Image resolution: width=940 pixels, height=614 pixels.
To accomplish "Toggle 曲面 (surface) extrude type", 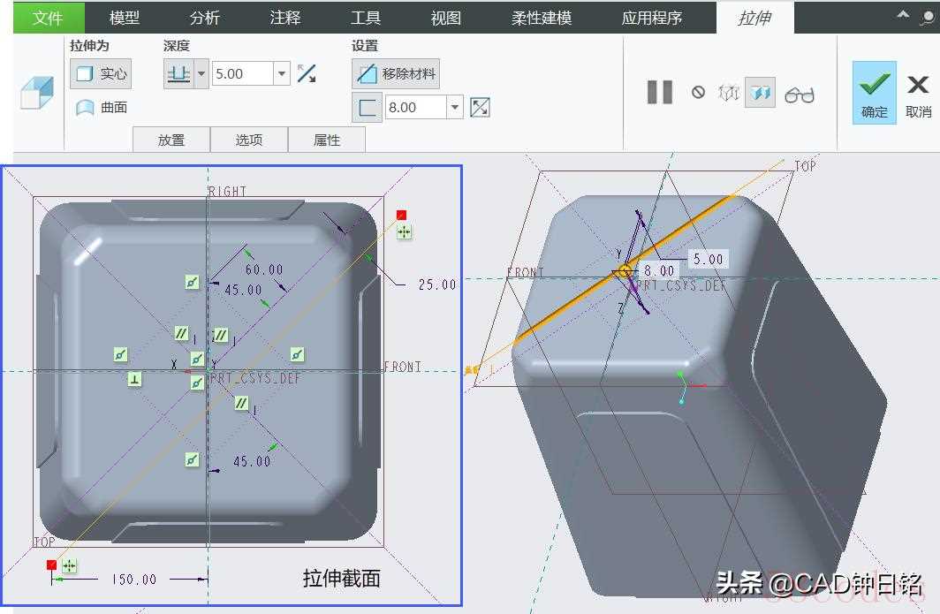I will (101, 108).
